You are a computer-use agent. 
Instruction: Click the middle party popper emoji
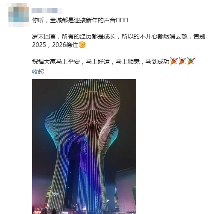click(x=182, y=61)
